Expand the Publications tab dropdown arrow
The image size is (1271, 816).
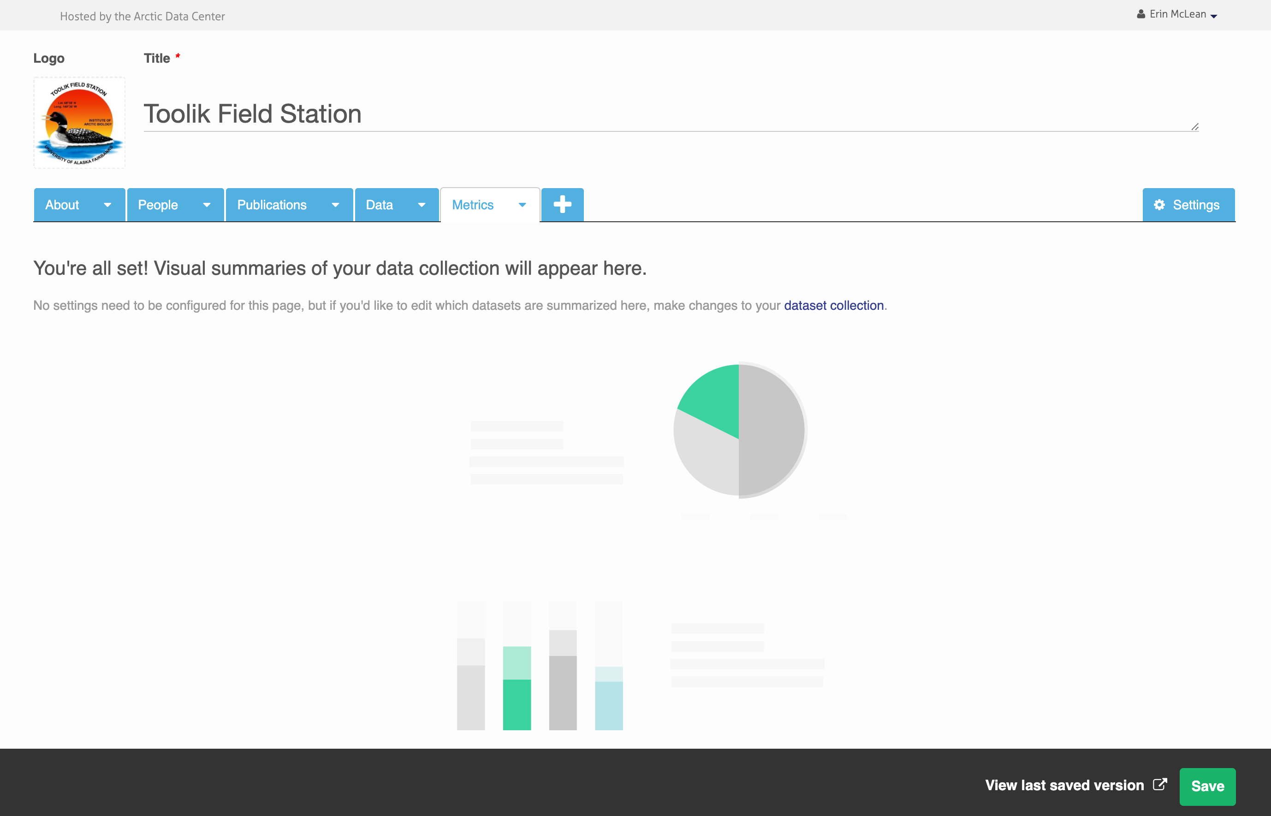coord(336,205)
